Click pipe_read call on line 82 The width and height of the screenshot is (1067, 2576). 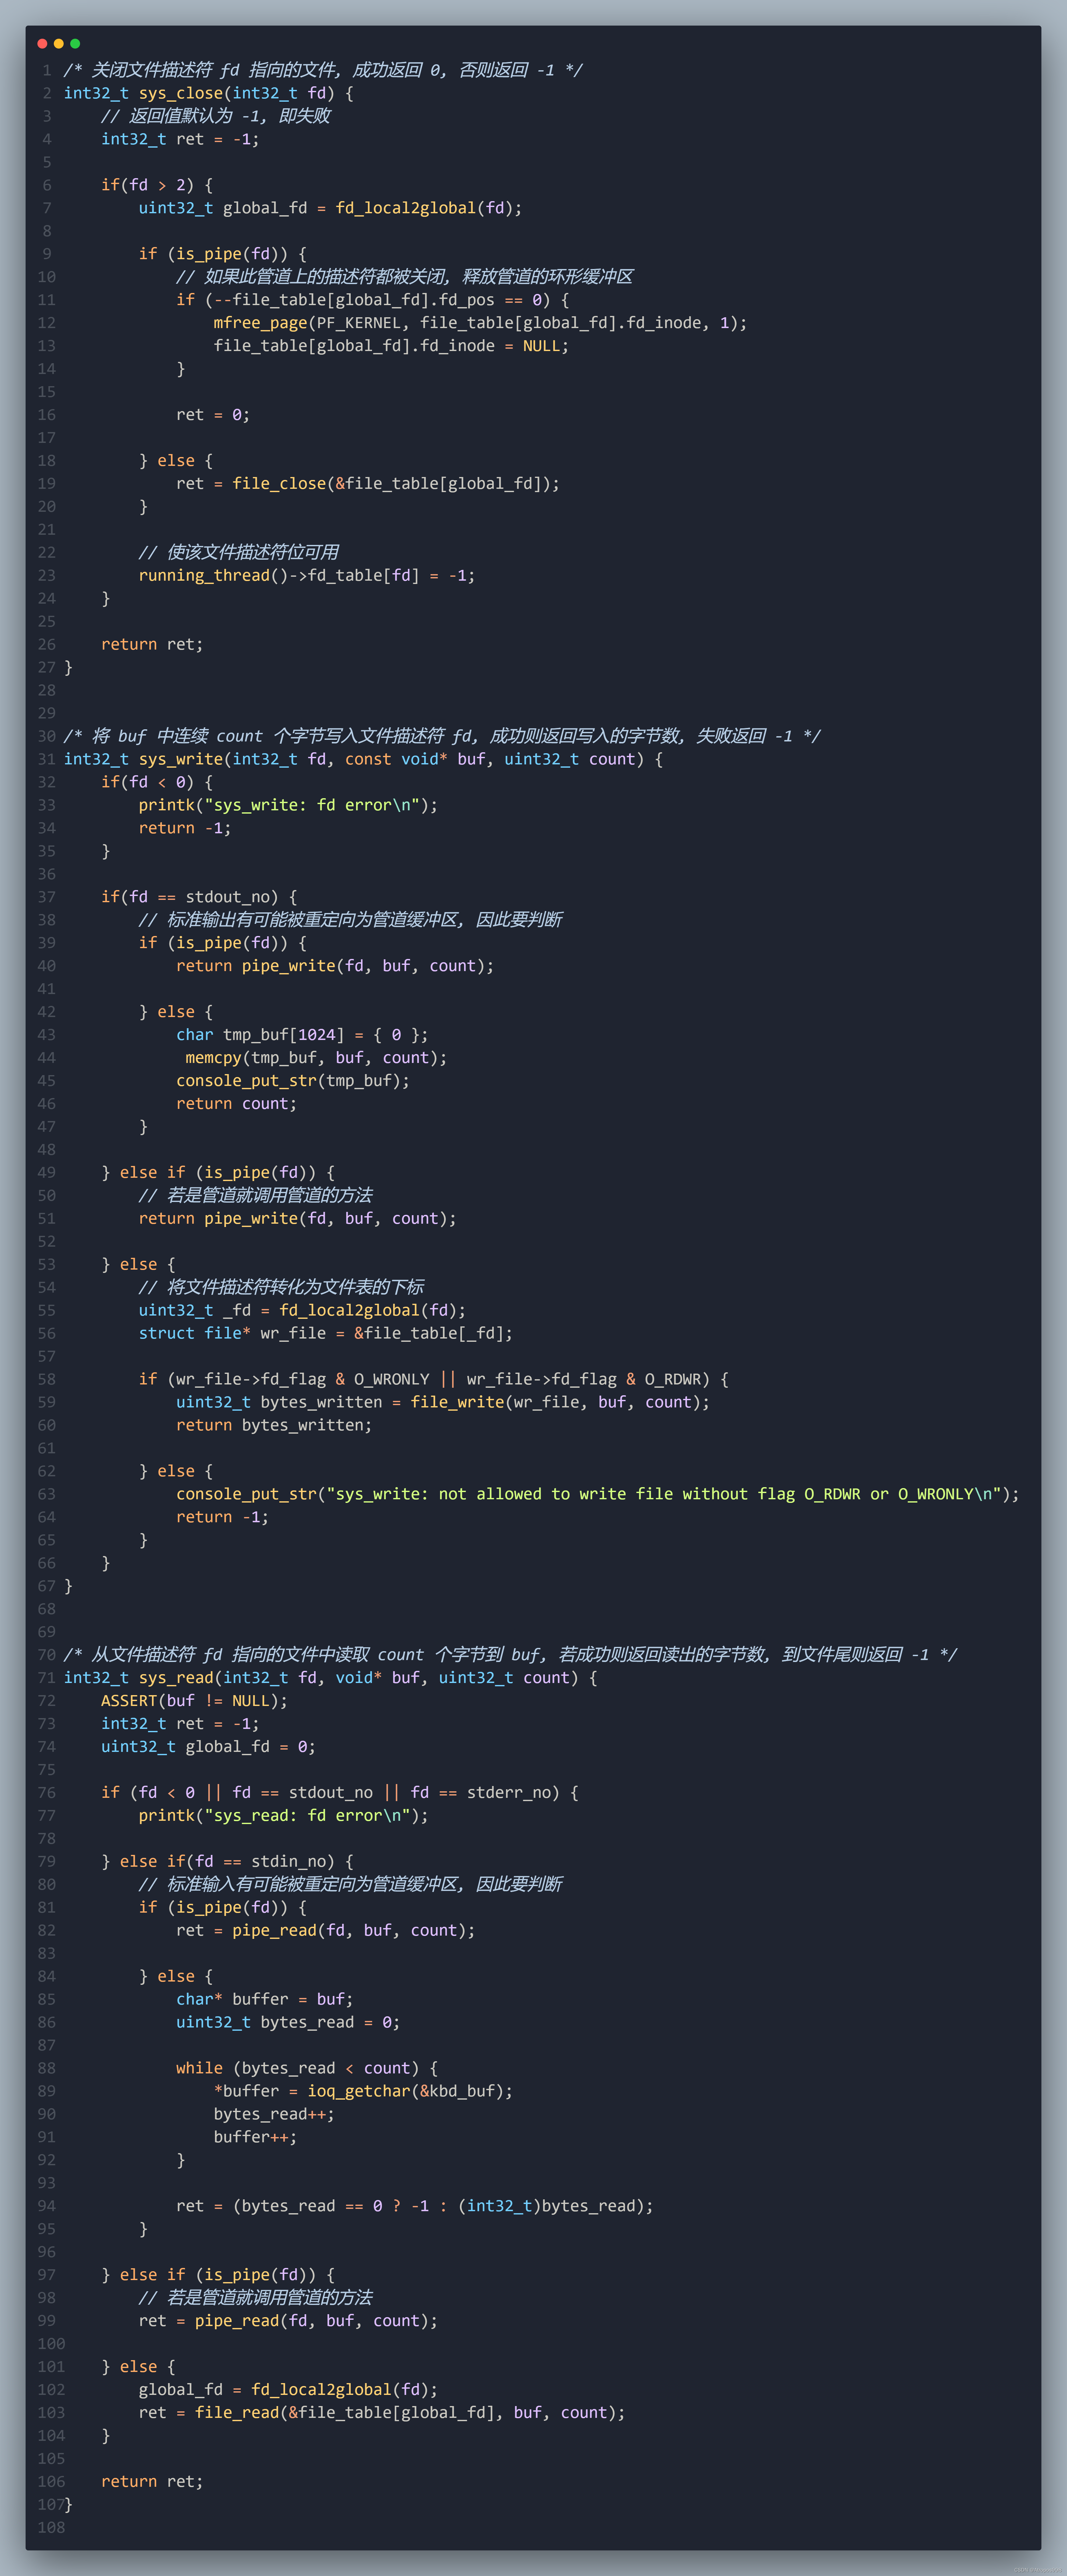tap(353, 1931)
